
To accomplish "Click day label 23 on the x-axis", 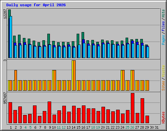I will click(117, 127).
